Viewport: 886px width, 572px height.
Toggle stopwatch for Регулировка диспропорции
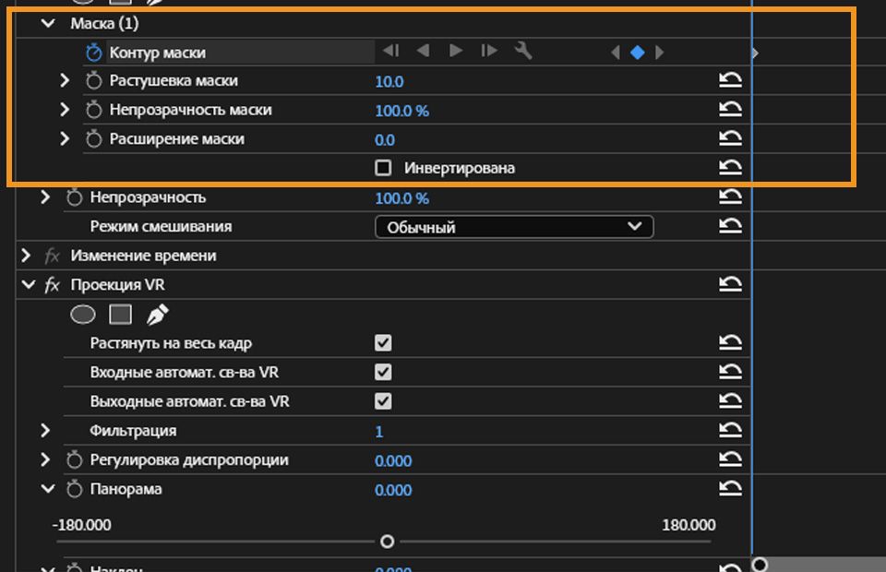point(74,459)
